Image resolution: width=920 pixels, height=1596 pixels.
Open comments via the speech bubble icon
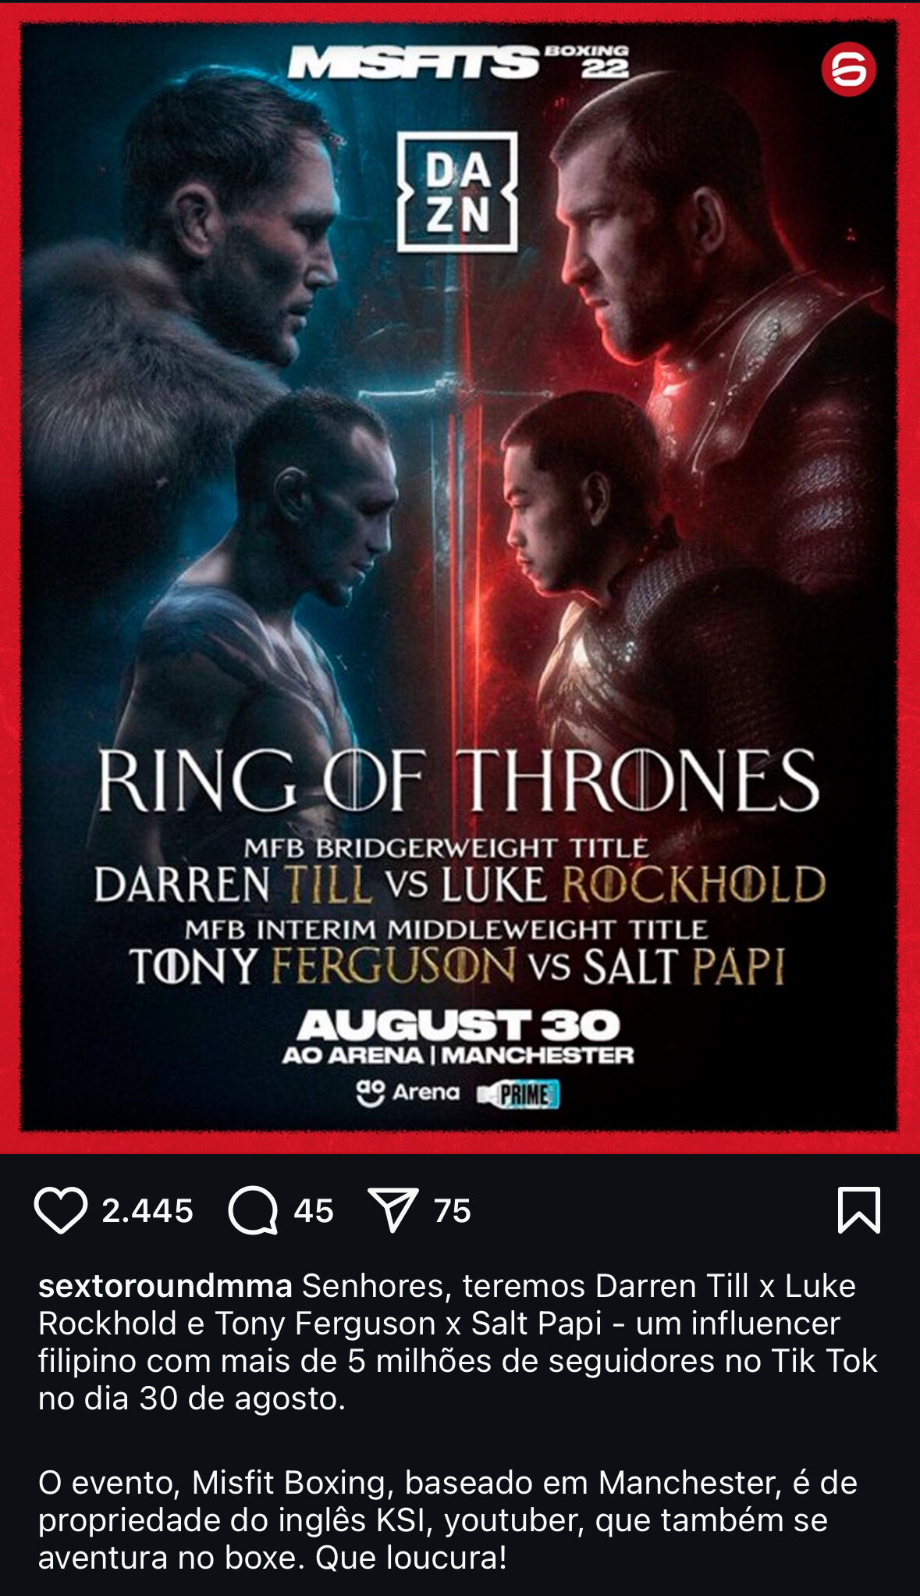(253, 1211)
